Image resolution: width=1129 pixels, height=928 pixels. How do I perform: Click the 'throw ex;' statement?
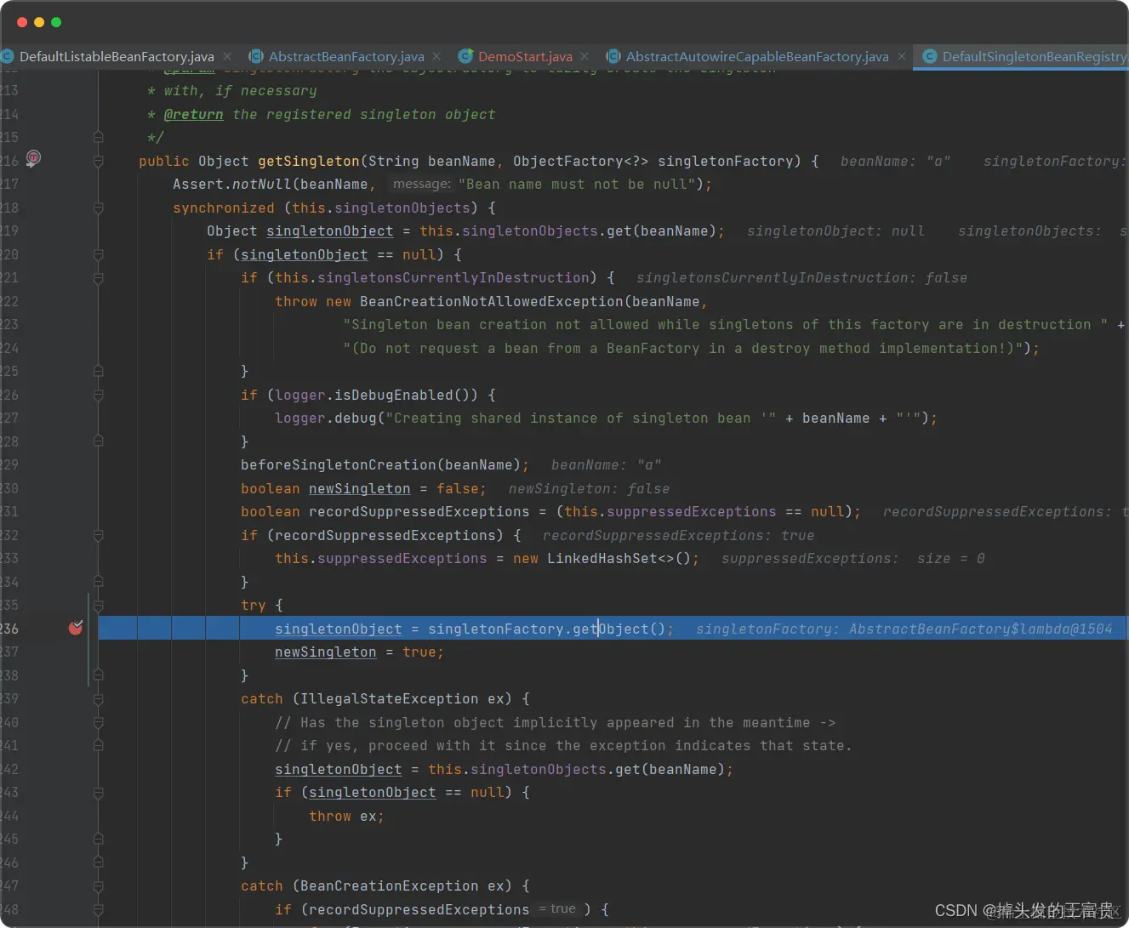point(346,816)
